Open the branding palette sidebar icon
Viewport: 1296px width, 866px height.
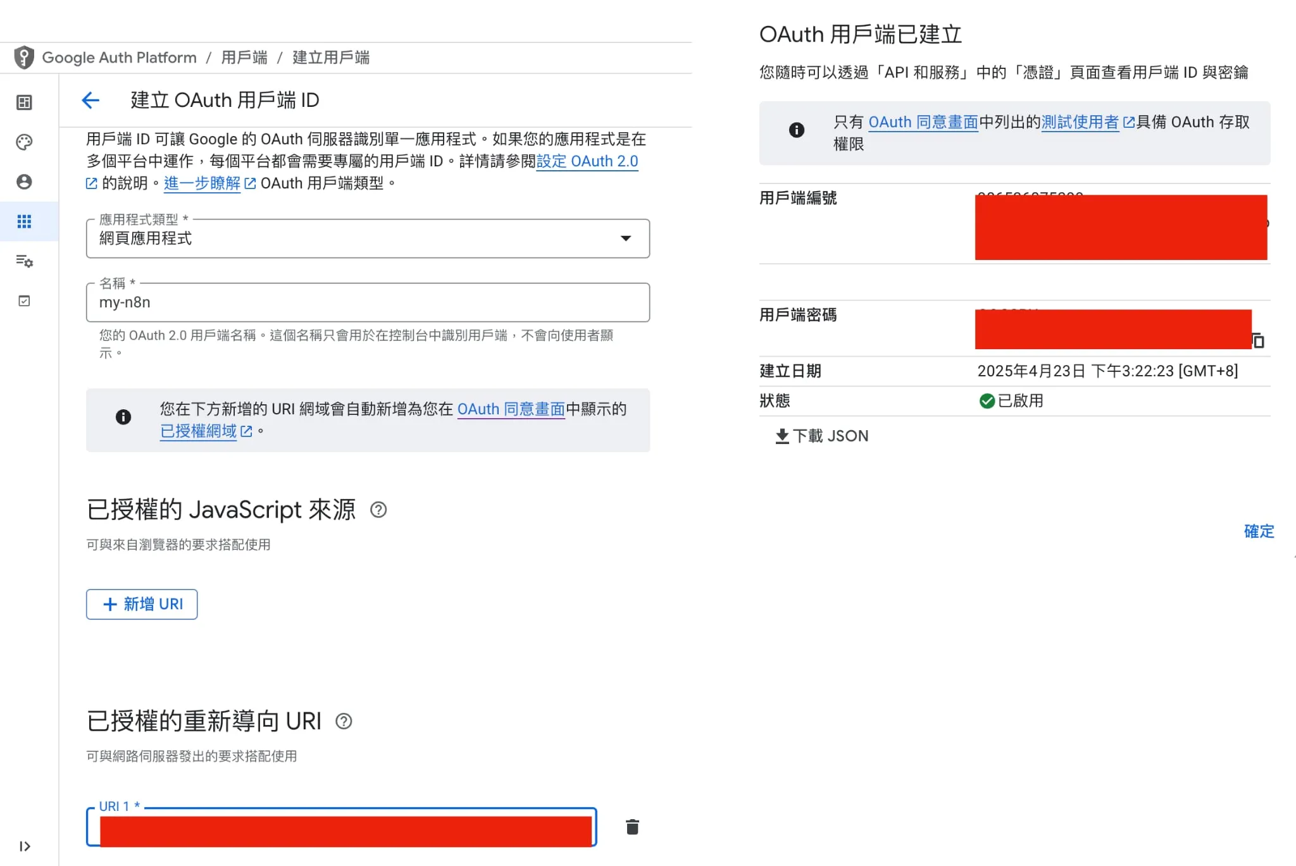pyautogui.click(x=24, y=142)
